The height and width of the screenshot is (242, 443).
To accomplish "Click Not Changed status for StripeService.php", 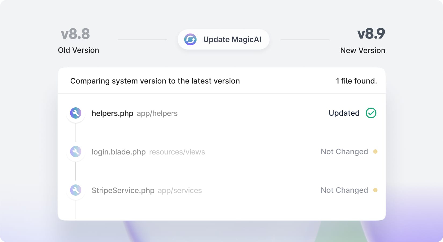I will point(344,190).
